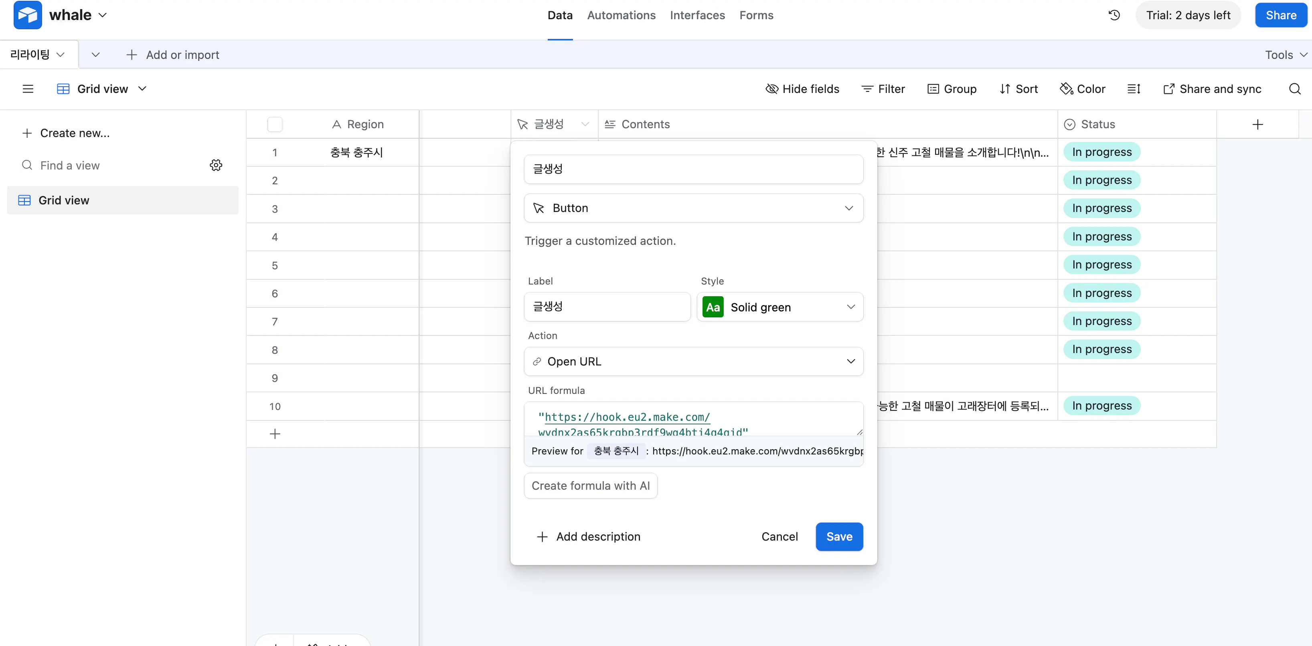The width and height of the screenshot is (1312, 646).
Task: Open the view sidebar hamburger icon
Action: (28, 89)
